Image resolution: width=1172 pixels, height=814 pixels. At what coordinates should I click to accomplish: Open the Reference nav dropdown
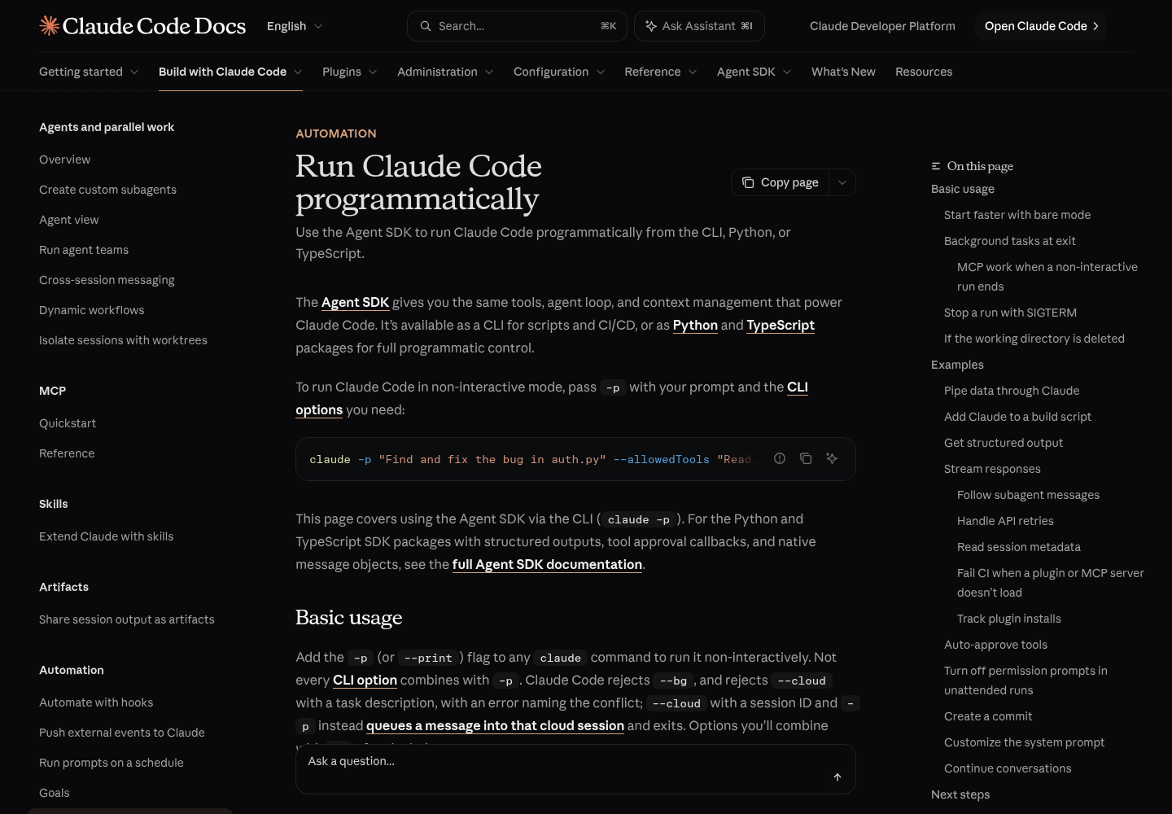(661, 72)
